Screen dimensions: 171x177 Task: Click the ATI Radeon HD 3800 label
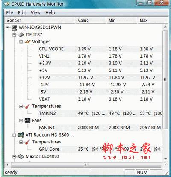click(x=50, y=135)
